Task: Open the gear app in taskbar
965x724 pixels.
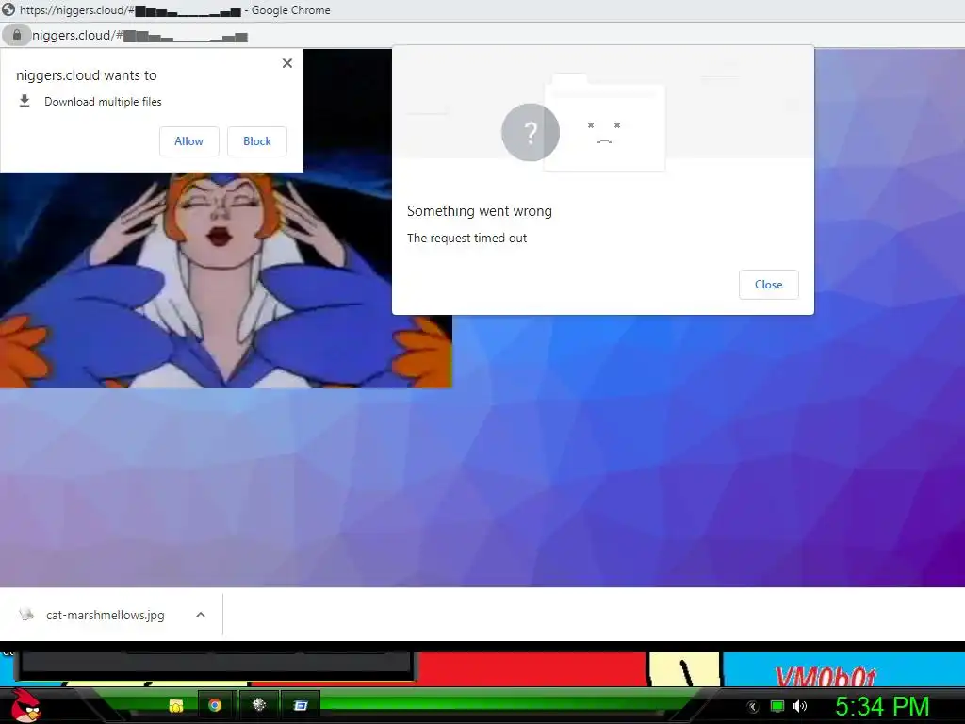Action: [x=259, y=705]
